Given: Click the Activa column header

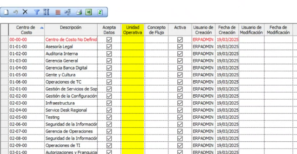Looking at the screenshot, I should click(x=180, y=30).
